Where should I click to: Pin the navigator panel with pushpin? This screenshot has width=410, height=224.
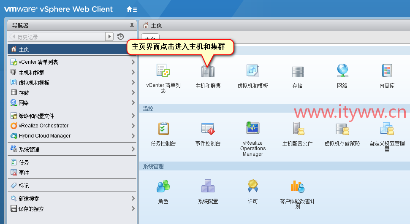132,25
